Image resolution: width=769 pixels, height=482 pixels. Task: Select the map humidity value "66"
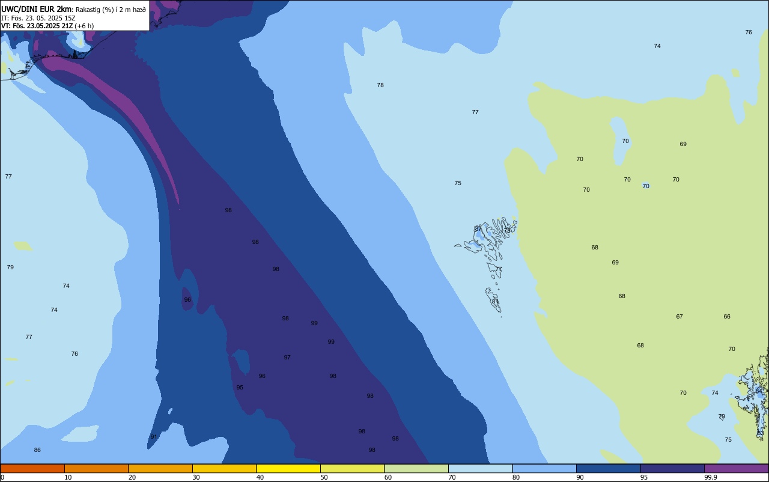coord(727,317)
